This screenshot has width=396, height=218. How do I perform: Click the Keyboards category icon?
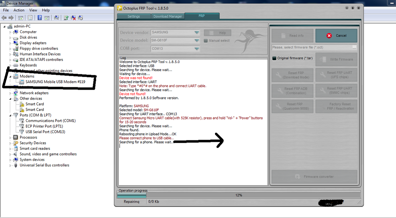tap(16, 65)
